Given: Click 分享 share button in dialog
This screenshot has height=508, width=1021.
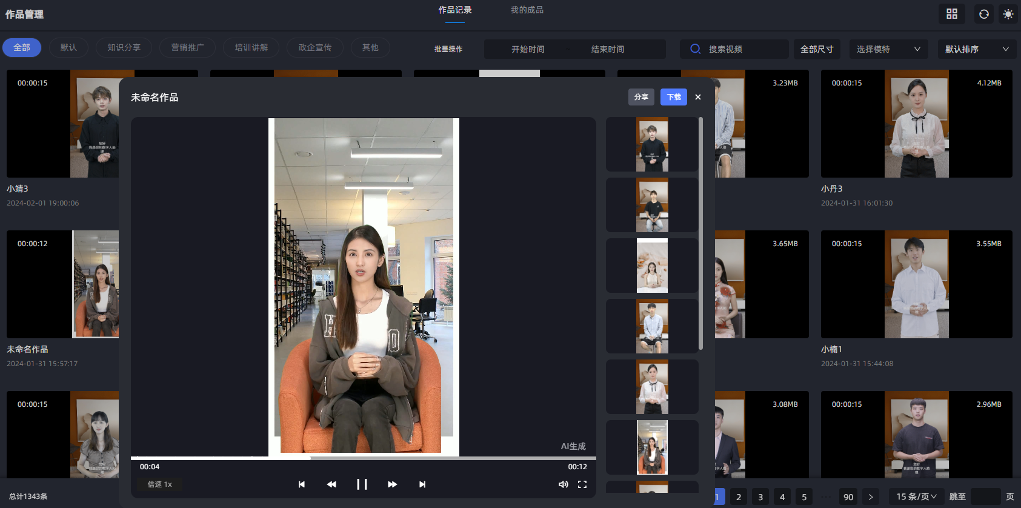Looking at the screenshot, I should point(641,97).
